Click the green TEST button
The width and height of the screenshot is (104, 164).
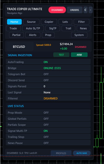pyautogui.click(x=61, y=55)
